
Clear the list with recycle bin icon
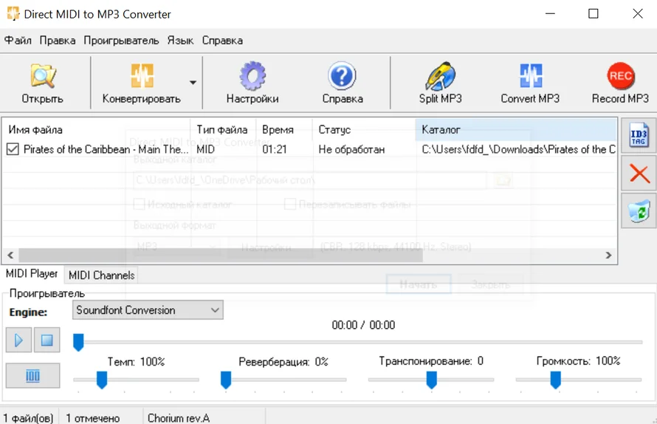tap(639, 211)
